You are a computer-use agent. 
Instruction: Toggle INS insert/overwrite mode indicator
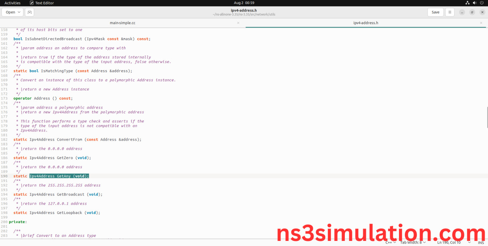(x=481, y=242)
